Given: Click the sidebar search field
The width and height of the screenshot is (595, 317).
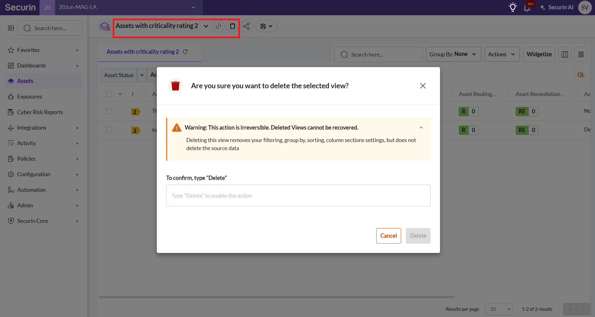Looking at the screenshot, I should coord(50,28).
